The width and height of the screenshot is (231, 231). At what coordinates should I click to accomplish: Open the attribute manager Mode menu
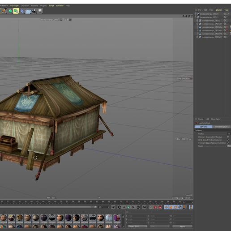(x=201, y=119)
